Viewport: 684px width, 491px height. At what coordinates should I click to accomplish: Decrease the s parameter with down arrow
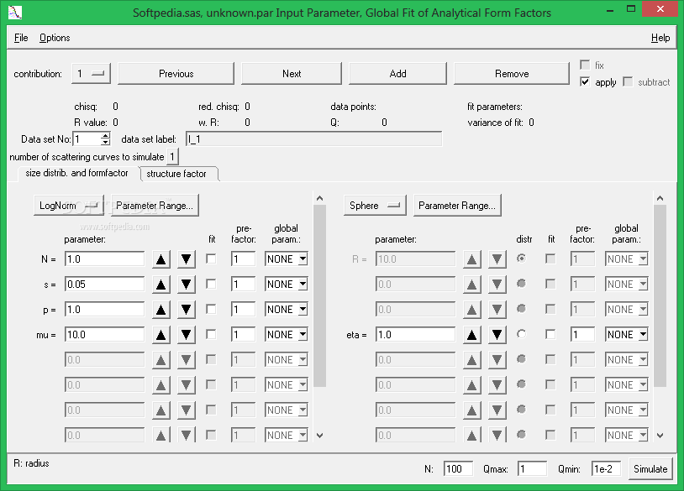click(x=187, y=285)
